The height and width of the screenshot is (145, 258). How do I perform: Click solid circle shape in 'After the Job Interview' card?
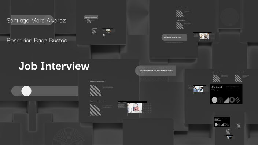214,100
